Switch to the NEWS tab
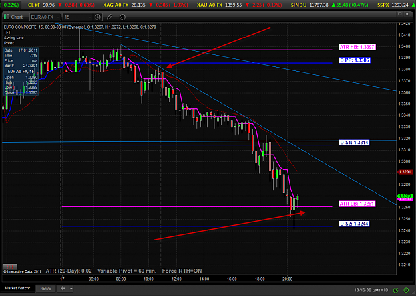This screenshot has height=296, width=416. [46, 288]
